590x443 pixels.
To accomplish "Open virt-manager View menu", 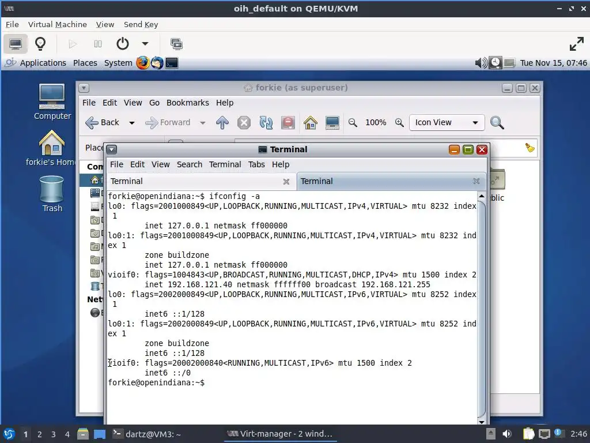I will point(105,24).
